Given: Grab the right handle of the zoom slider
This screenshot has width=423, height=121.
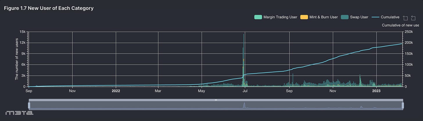Looking at the screenshot, I should [403, 105].
